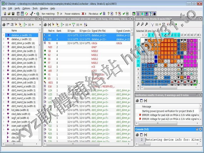Click the green arrow icon in HDL View toolbar
This screenshot has width=204, height=153.
pos(25,24)
